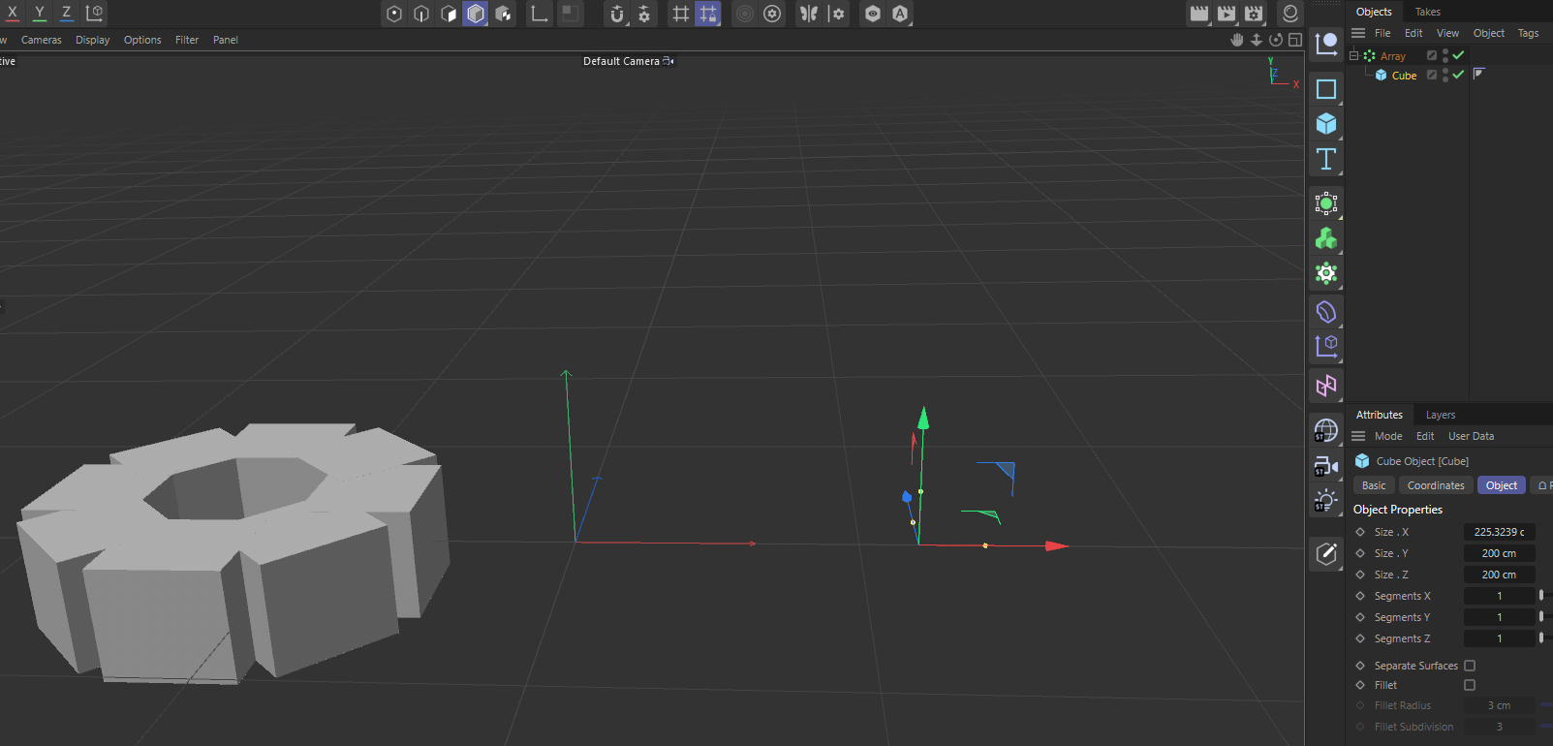The height and width of the screenshot is (746, 1553).
Task: Click Default Camera label in viewport
Action: click(x=621, y=61)
